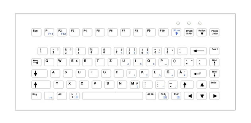
Task: Click the Caps Lock down-arrow key
Action: click(x=40, y=74)
